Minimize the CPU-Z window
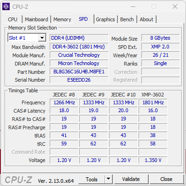Image resolution: width=186 pixels, height=186 pixels. tap(133, 6)
